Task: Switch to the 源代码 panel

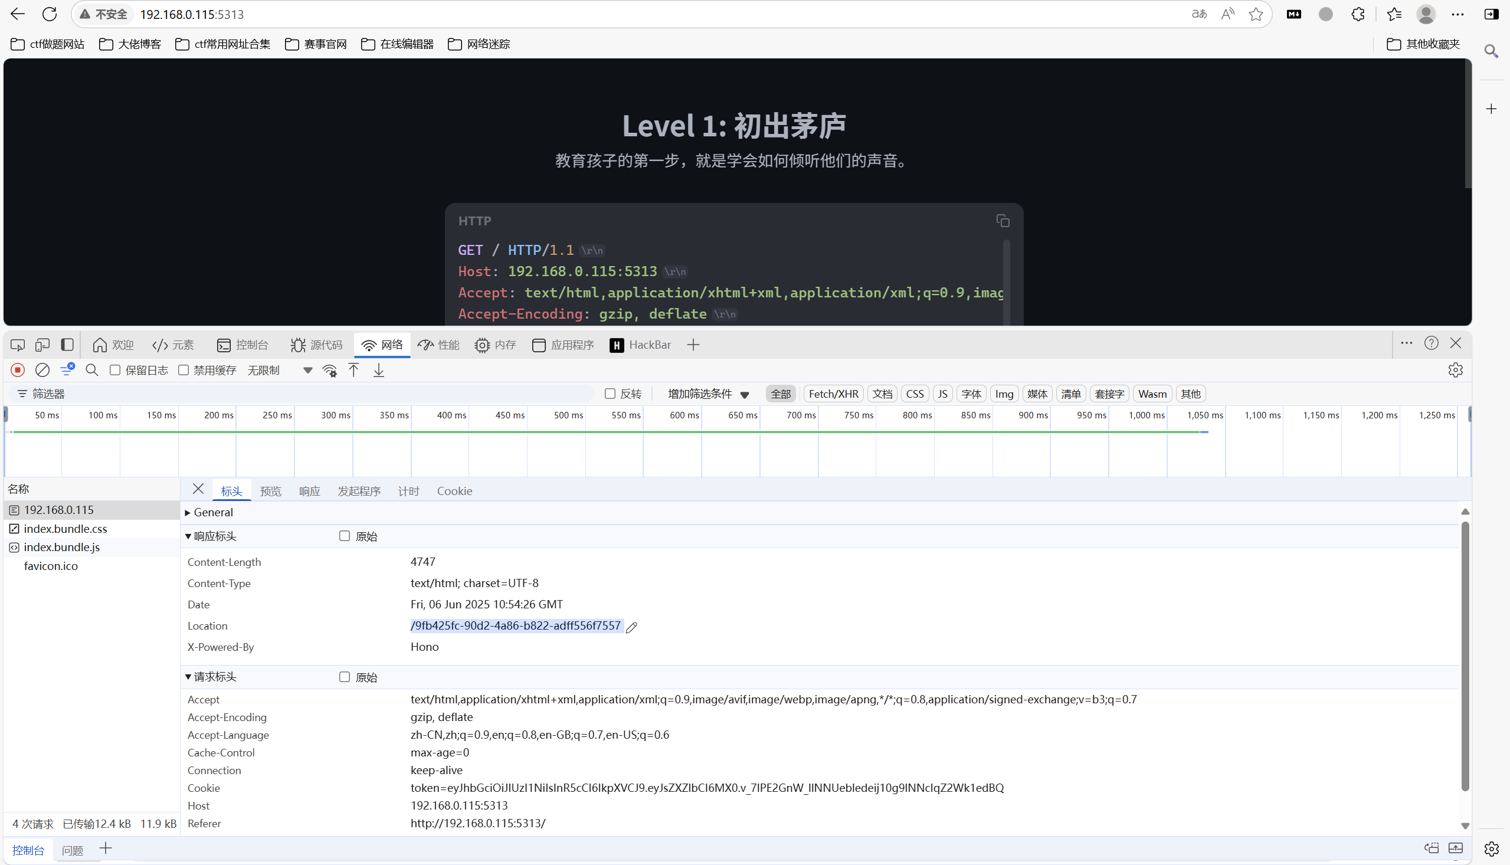Action: 316,345
